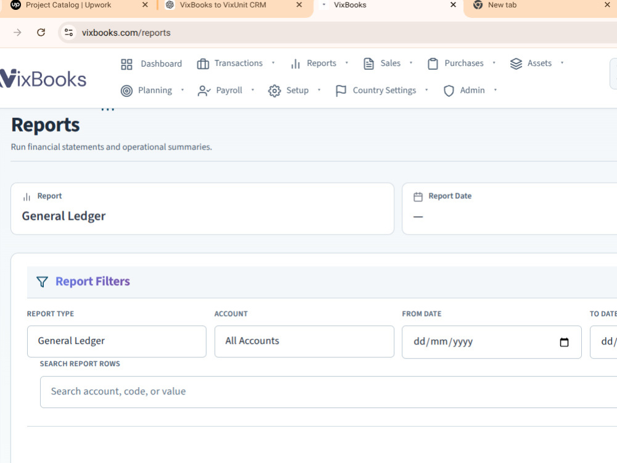Click the Admin shield icon
Screen dimensions: 617x463
[x=449, y=91]
